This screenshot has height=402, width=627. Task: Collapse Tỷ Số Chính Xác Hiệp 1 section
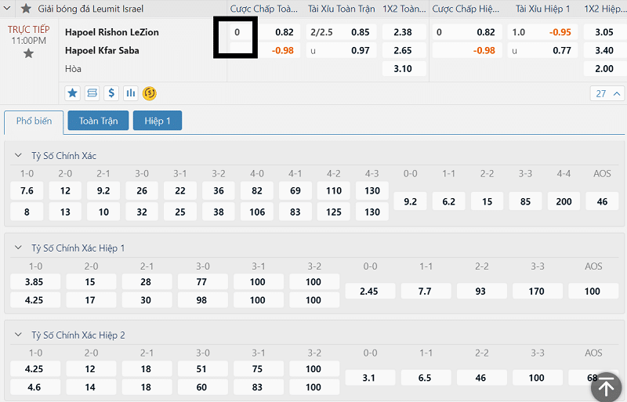click(18, 248)
